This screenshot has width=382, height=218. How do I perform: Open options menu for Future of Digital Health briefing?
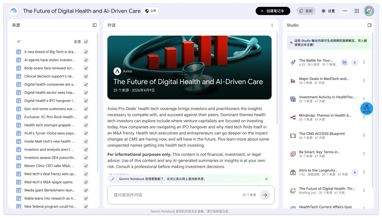pyautogui.click(x=364, y=190)
